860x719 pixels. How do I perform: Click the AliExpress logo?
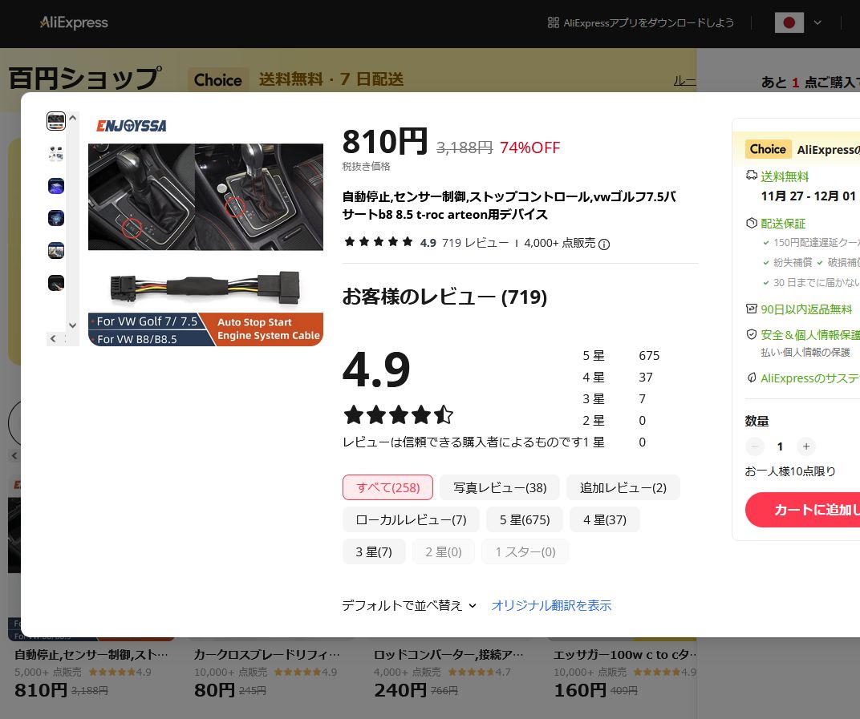74,22
